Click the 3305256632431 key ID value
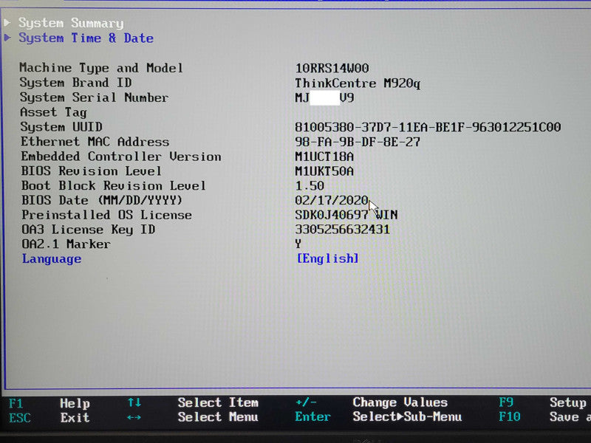 [x=342, y=230]
